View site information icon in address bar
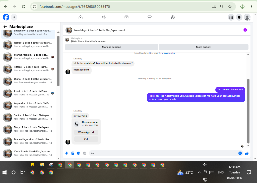The width and height of the screenshot is (257, 183). tap(34, 7)
